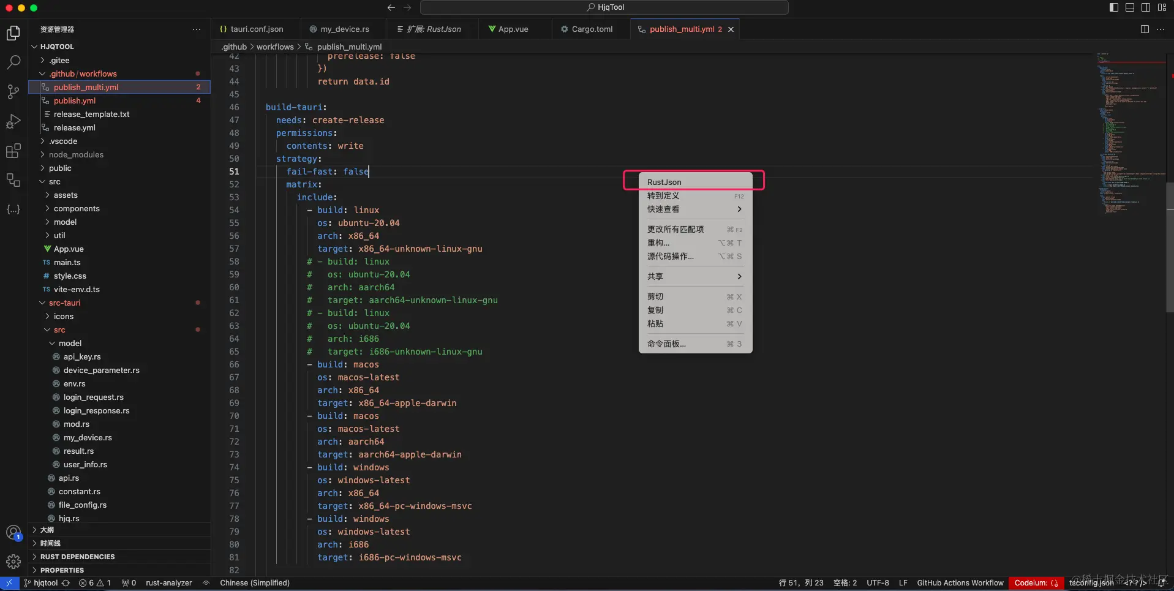The width and height of the screenshot is (1174, 591).
Task: Click the hjqtool branch in status bar
Action: tap(41, 583)
